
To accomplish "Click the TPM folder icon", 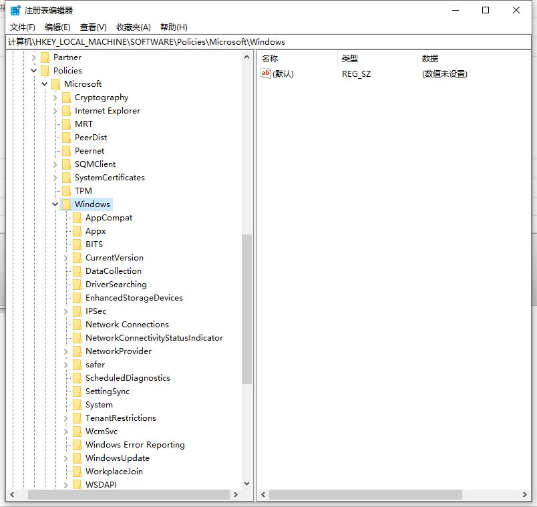I will pos(66,191).
